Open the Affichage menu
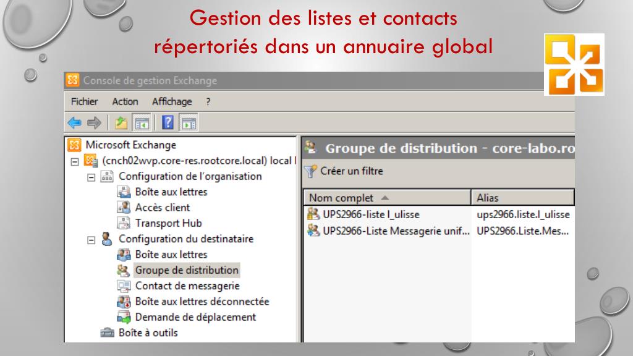633x356 pixels. pyautogui.click(x=172, y=102)
